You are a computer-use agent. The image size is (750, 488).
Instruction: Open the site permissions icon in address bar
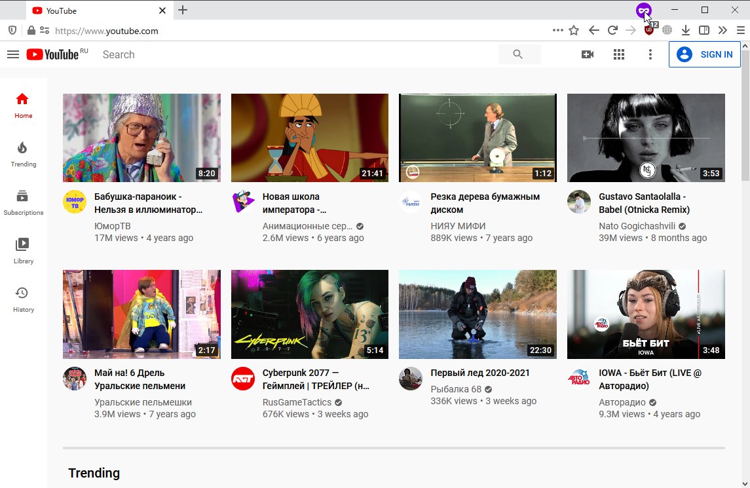(45, 31)
